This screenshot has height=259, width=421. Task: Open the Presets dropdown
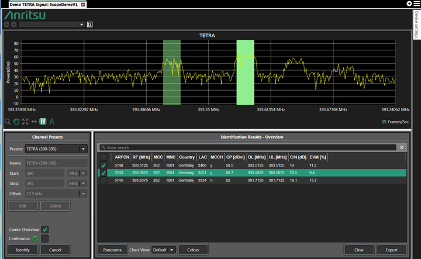(x=83, y=149)
